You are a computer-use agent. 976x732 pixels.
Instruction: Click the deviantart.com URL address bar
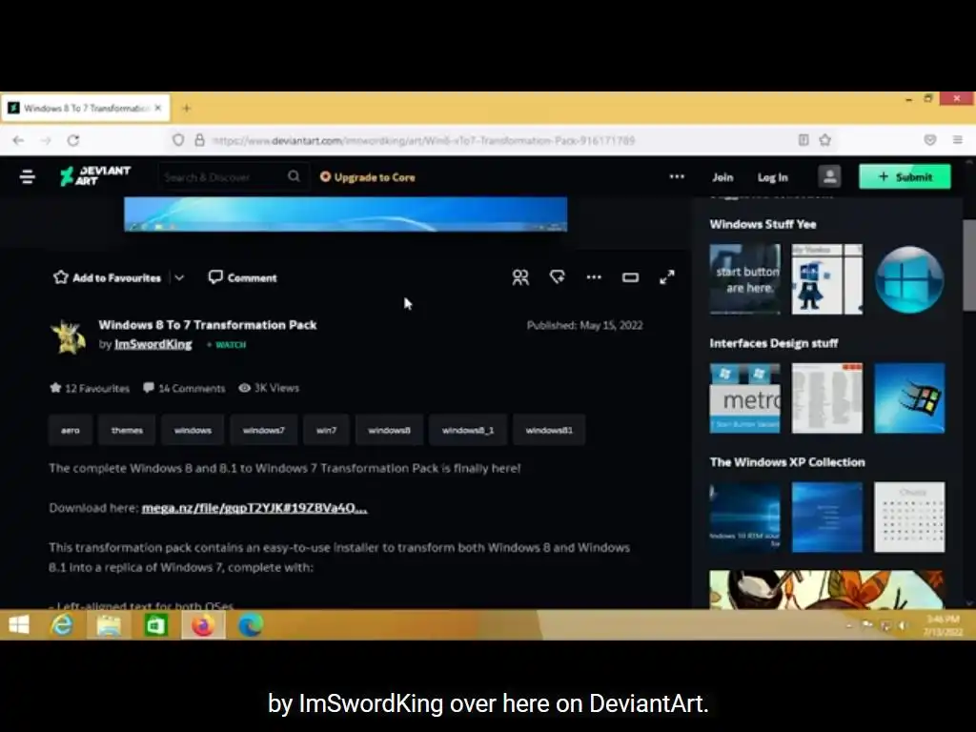click(423, 141)
